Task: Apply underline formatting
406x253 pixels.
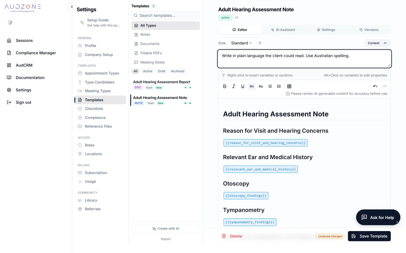Action: point(243,86)
